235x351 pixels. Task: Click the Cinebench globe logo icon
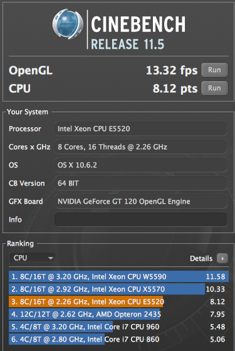coord(68,24)
